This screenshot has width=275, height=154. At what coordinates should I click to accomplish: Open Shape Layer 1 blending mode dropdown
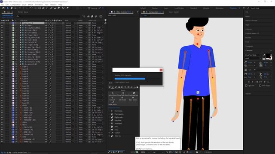click(x=70, y=23)
